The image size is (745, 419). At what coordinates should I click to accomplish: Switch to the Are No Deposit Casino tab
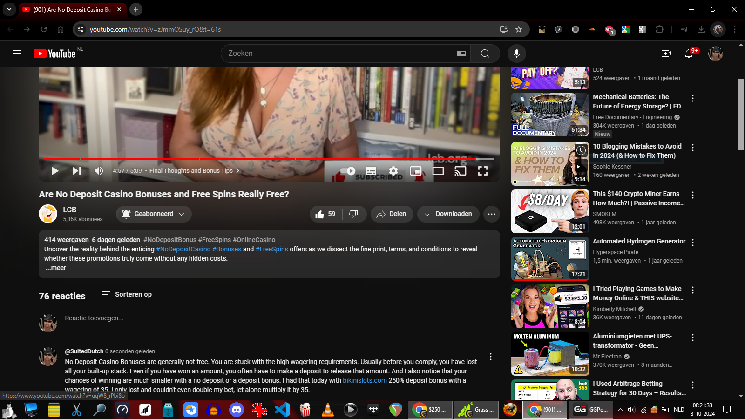pos(72,9)
